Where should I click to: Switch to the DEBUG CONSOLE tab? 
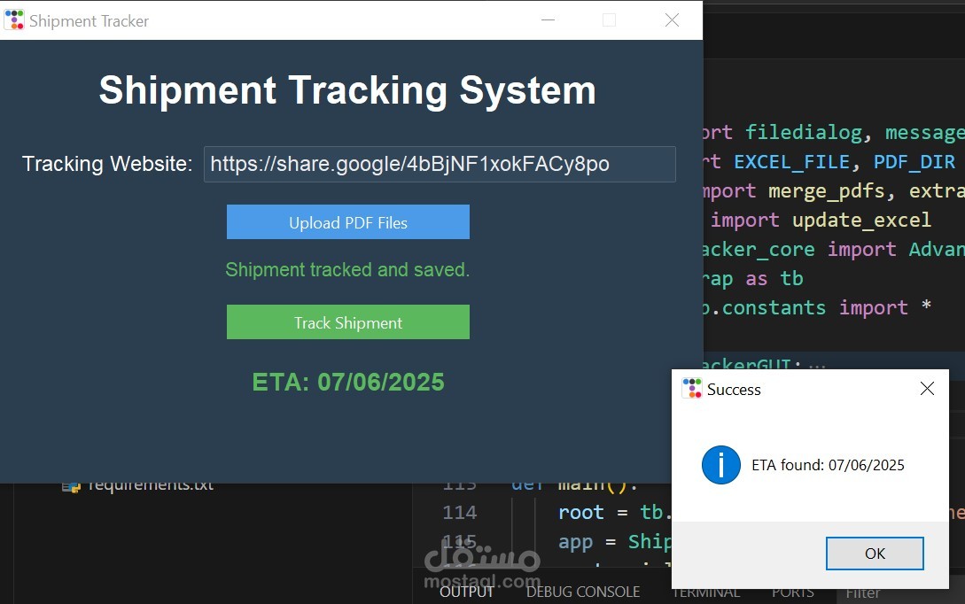pos(583,592)
